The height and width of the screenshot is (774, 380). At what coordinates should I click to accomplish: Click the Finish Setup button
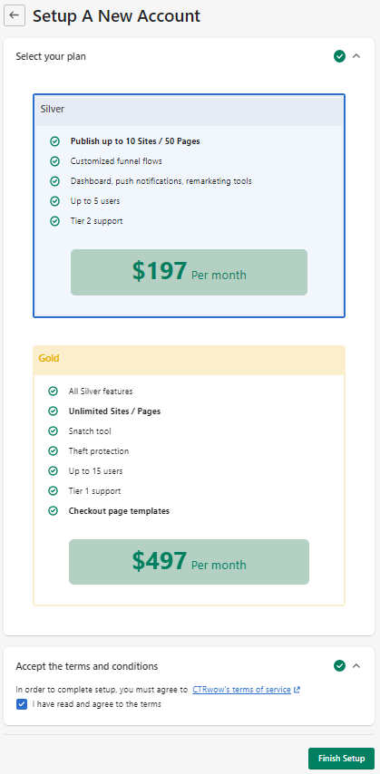[342, 759]
